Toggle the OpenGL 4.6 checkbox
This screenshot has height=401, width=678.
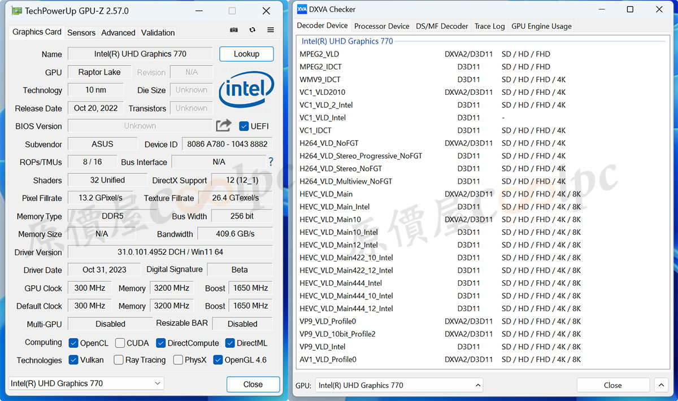[218, 360]
